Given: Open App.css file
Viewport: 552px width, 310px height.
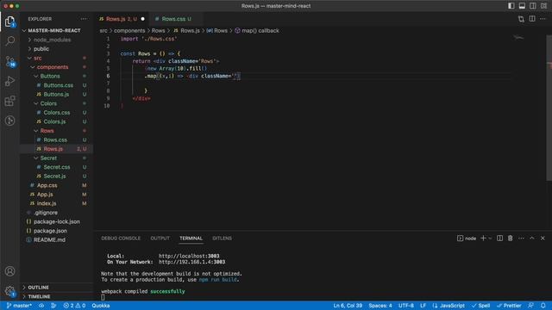Looking at the screenshot, I should 56,185.
